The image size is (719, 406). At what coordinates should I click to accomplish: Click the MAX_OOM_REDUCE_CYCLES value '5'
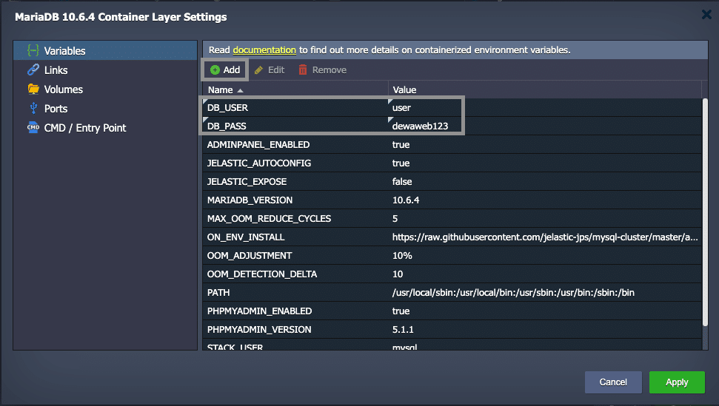click(x=395, y=218)
